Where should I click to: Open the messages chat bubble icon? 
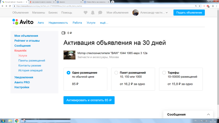100,13
